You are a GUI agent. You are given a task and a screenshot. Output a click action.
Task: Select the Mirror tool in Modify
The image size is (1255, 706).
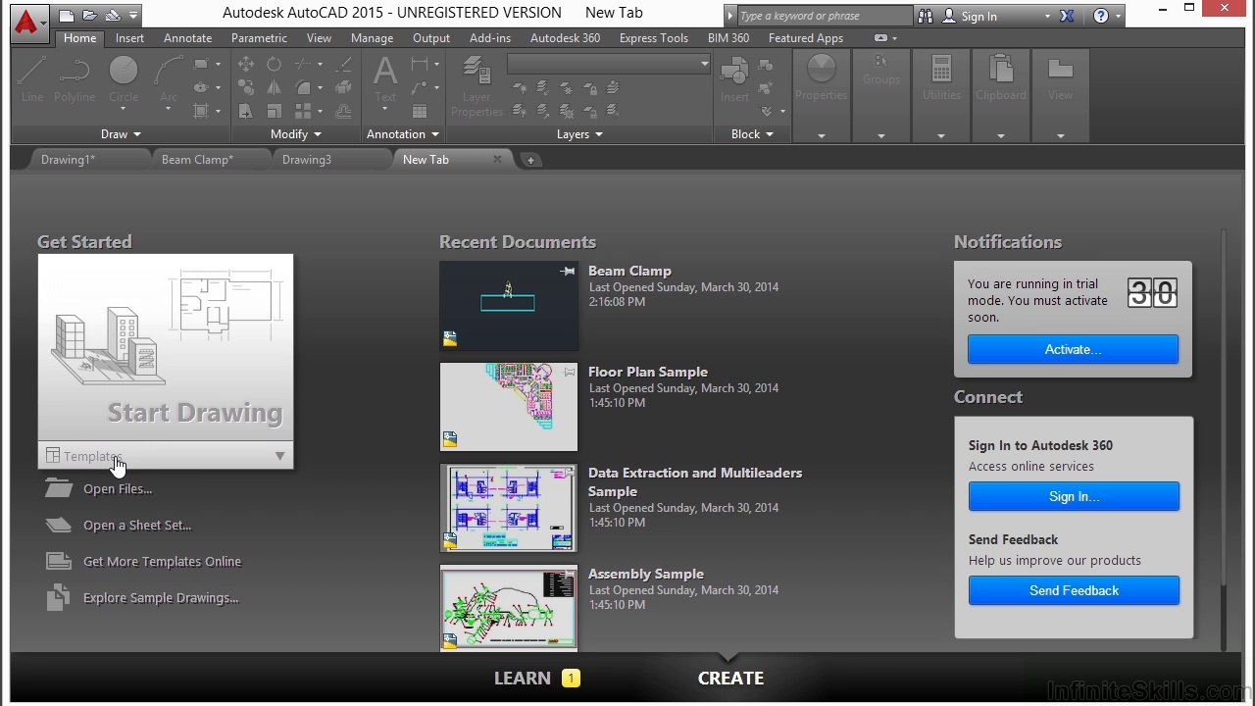(274, 88)
